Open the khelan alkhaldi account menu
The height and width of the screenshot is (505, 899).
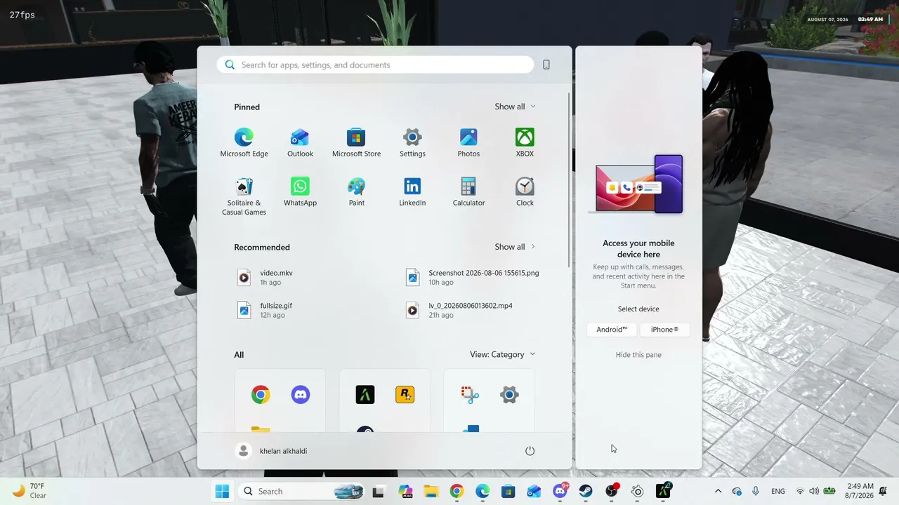272,451
